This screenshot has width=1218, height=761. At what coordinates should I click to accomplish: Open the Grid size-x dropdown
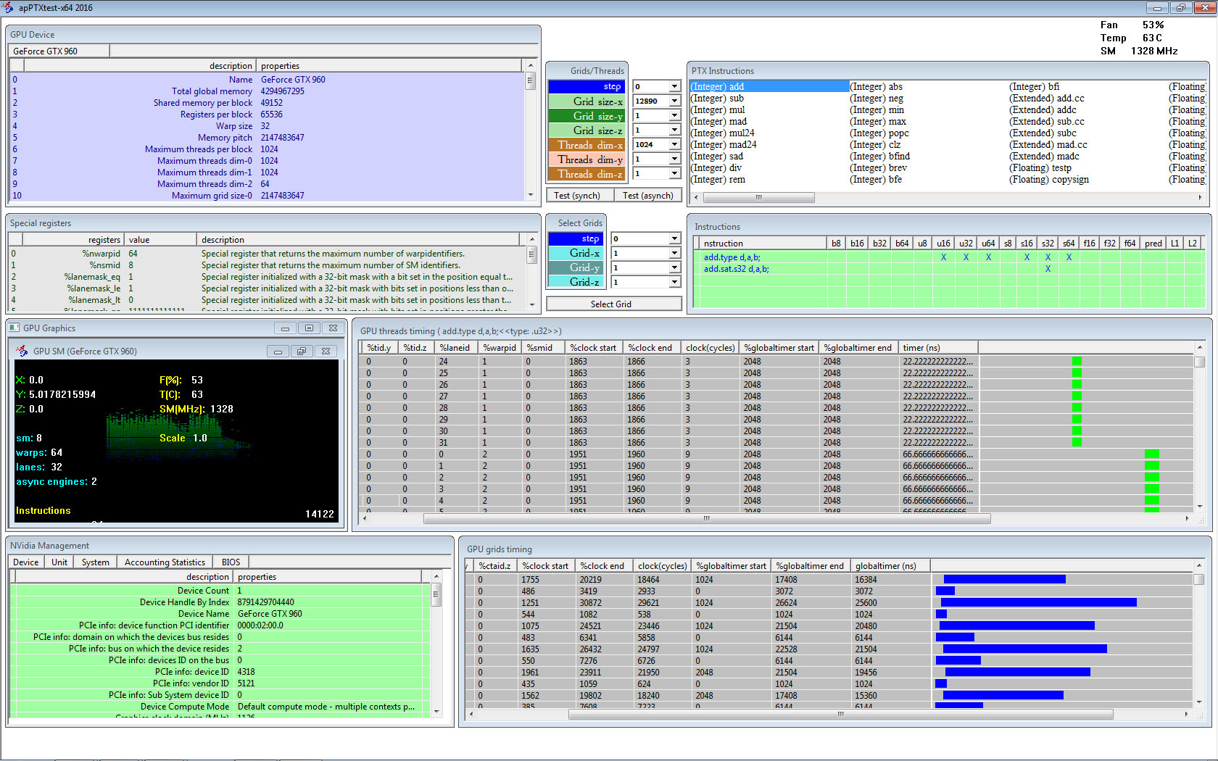674,101
